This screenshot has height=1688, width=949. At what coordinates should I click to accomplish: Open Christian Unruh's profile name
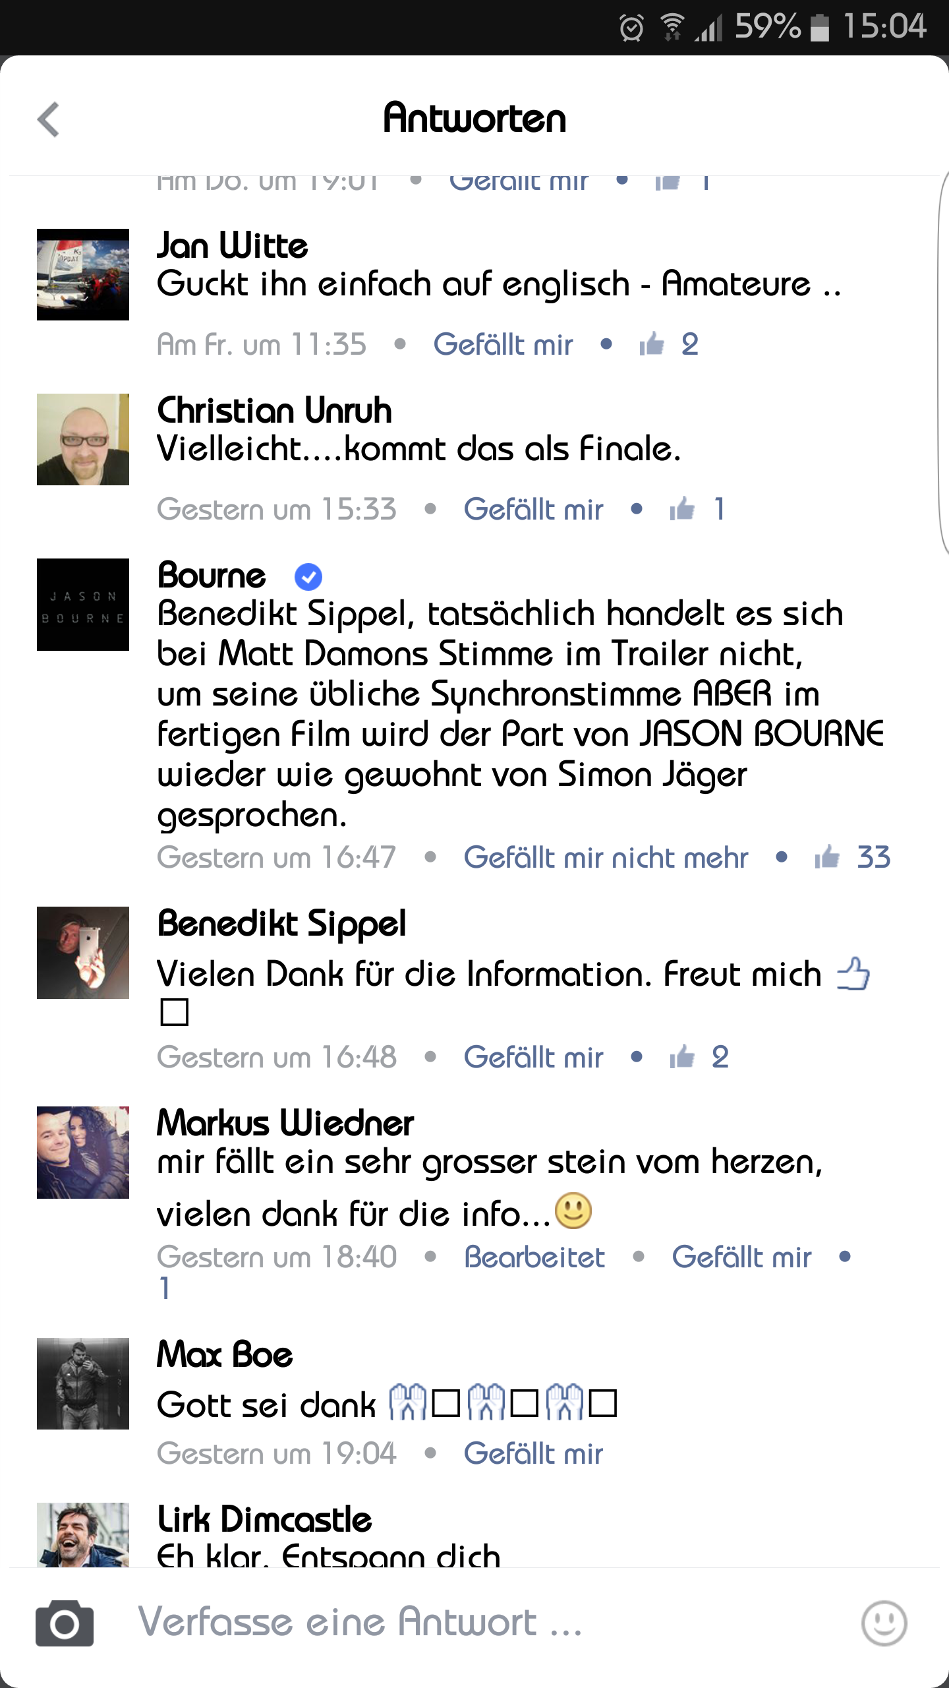274,410
